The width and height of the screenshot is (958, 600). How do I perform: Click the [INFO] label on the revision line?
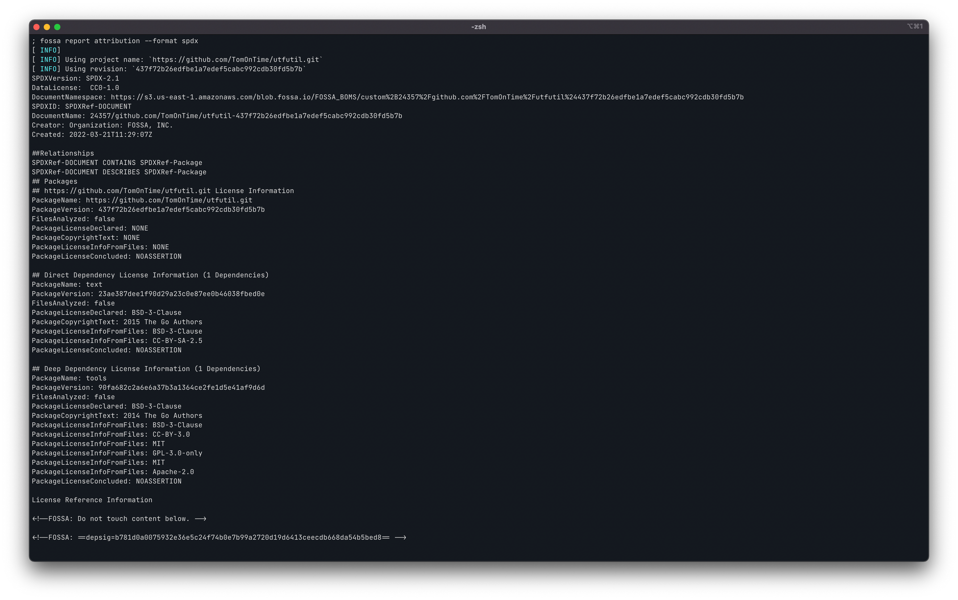(48, 68)
